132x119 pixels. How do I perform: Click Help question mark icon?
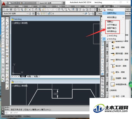click(95, 9)
